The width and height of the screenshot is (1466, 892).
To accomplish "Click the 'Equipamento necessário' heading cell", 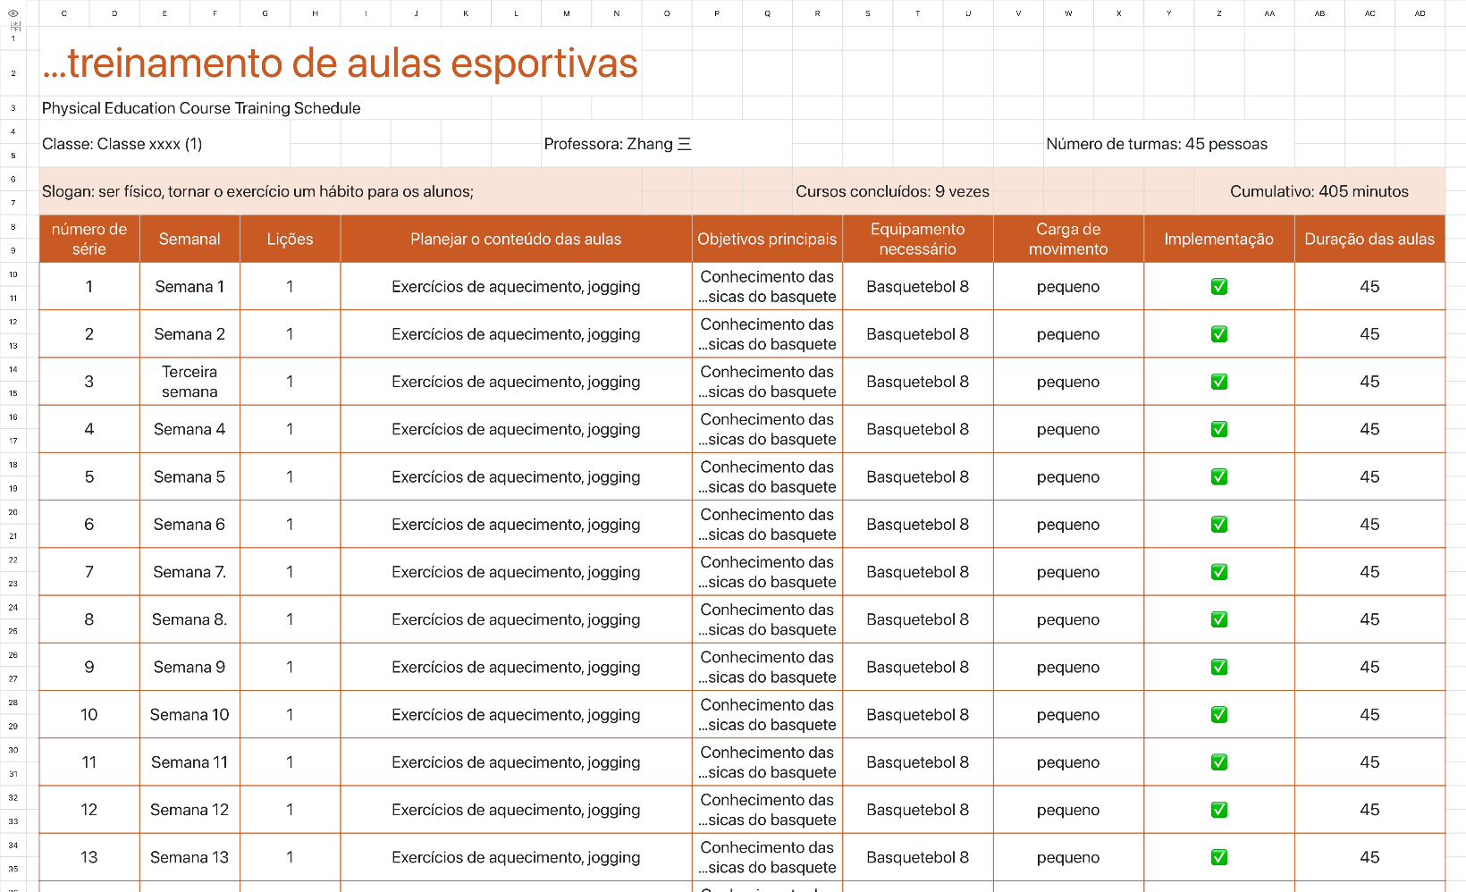I will [x=918, y=239].
